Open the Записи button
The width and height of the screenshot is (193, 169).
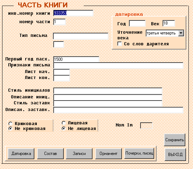[79, 154]
